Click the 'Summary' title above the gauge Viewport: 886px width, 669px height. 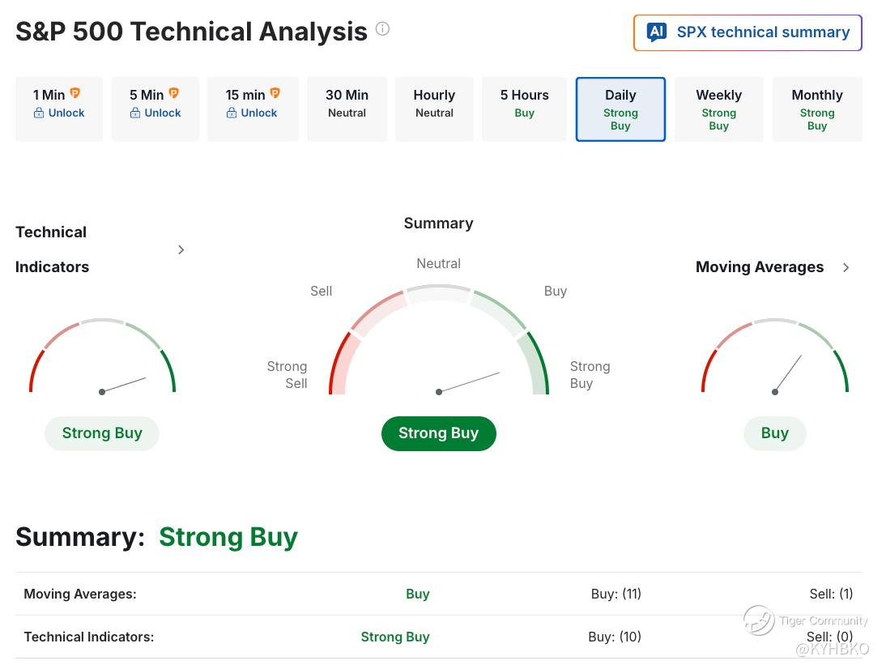click(x=438, y=224)
